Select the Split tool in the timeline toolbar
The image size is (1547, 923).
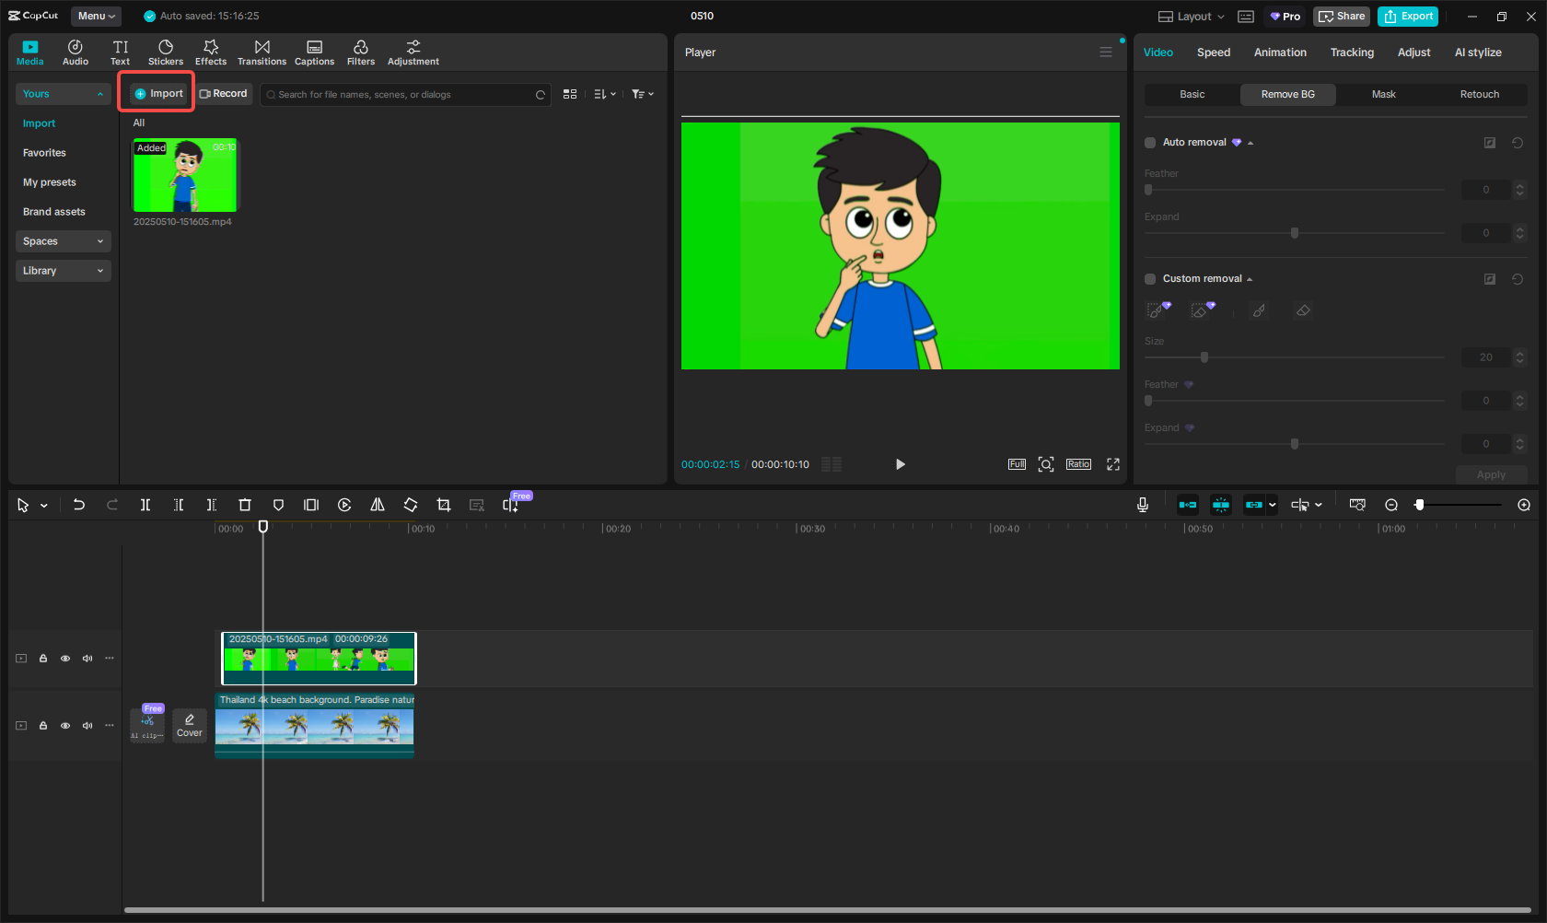pyautogui.click(x=145, y=505)
